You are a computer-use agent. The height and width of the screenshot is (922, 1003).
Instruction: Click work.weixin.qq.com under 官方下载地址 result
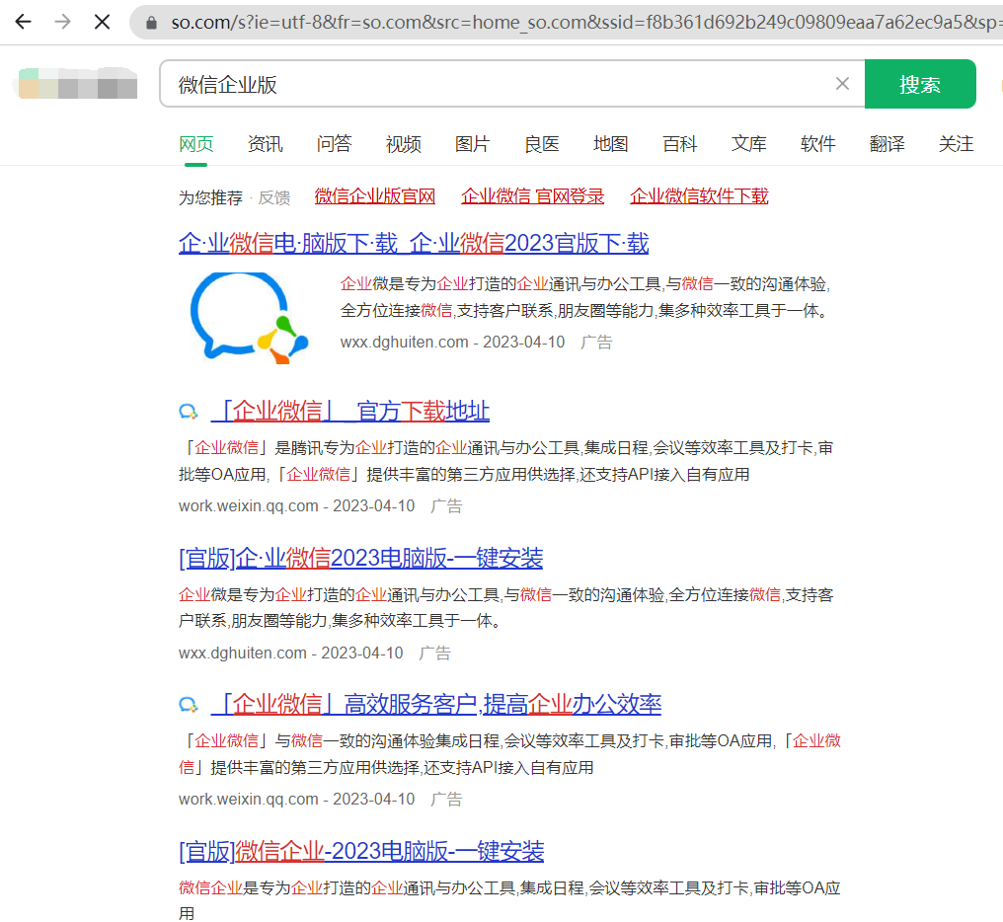pyautogui.click(x=248, y=506)
